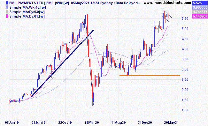This screenshot has width=208, height=126.
Task: Click the 5.146967 moving average value box
Action: pos(200,16)
